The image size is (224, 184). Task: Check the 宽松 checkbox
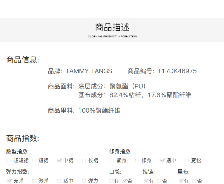click(187, 161)
